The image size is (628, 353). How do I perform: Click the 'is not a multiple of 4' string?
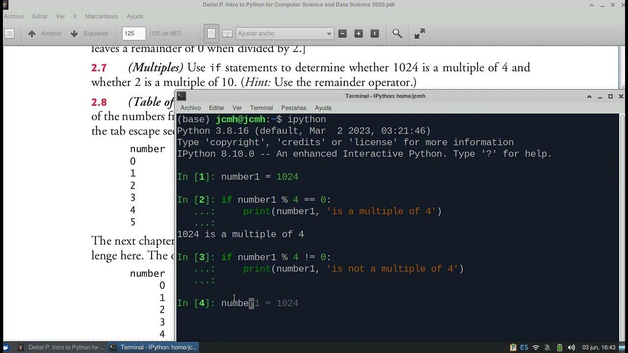(392, 269)
